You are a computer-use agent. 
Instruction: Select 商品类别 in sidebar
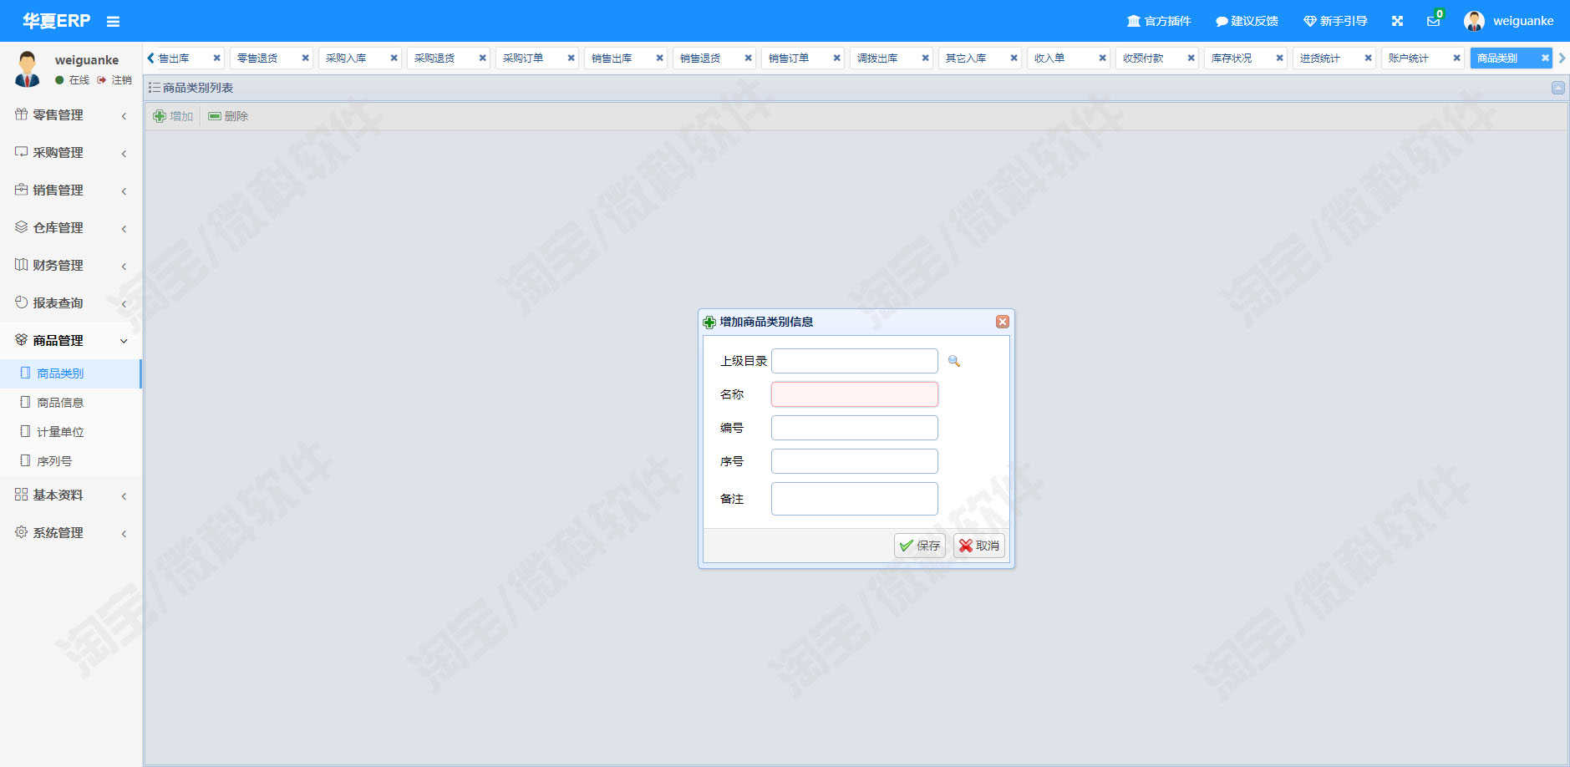71,373
